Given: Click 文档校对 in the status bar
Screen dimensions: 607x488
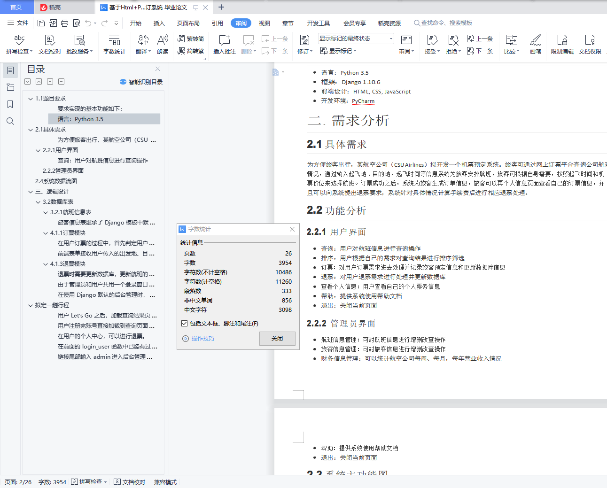Looking at the screenshot, I should [130, 482].
